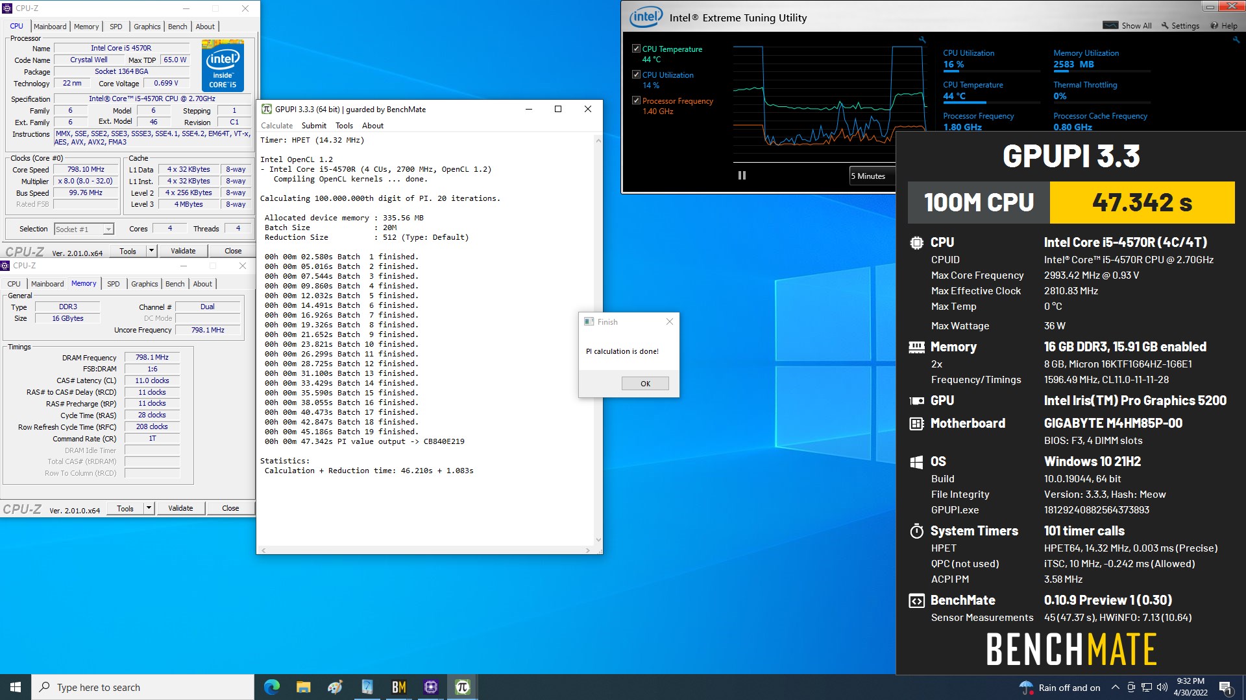Image resolution: width=1246 pixels, height=700 pixels.
Task: Open BenchMate BM icon in taskbar
Action: click(x=399, y=687)
